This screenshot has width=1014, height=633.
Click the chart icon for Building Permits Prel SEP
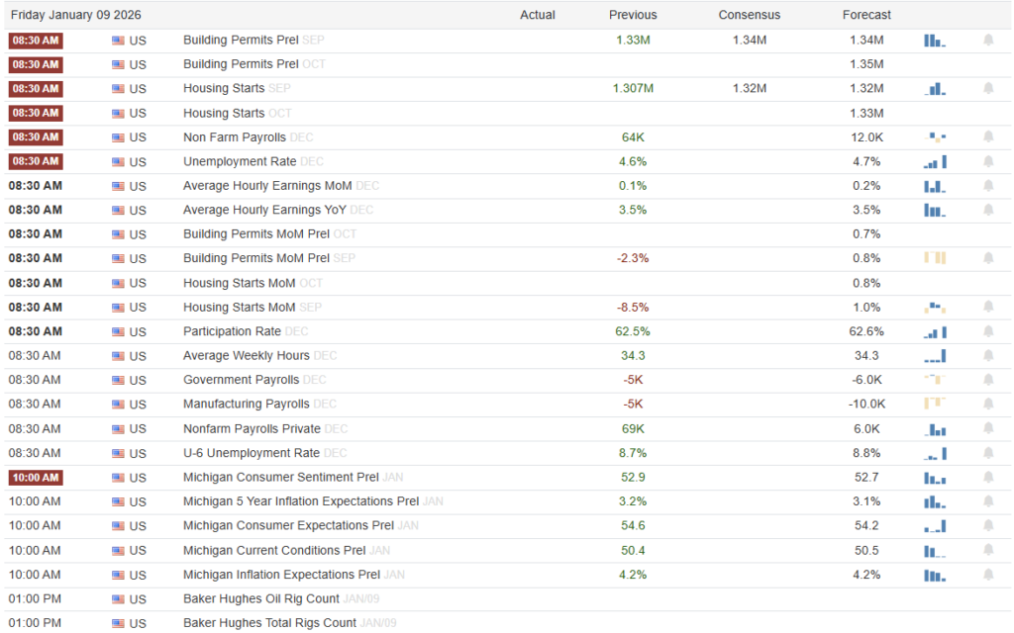coord(935,40)
